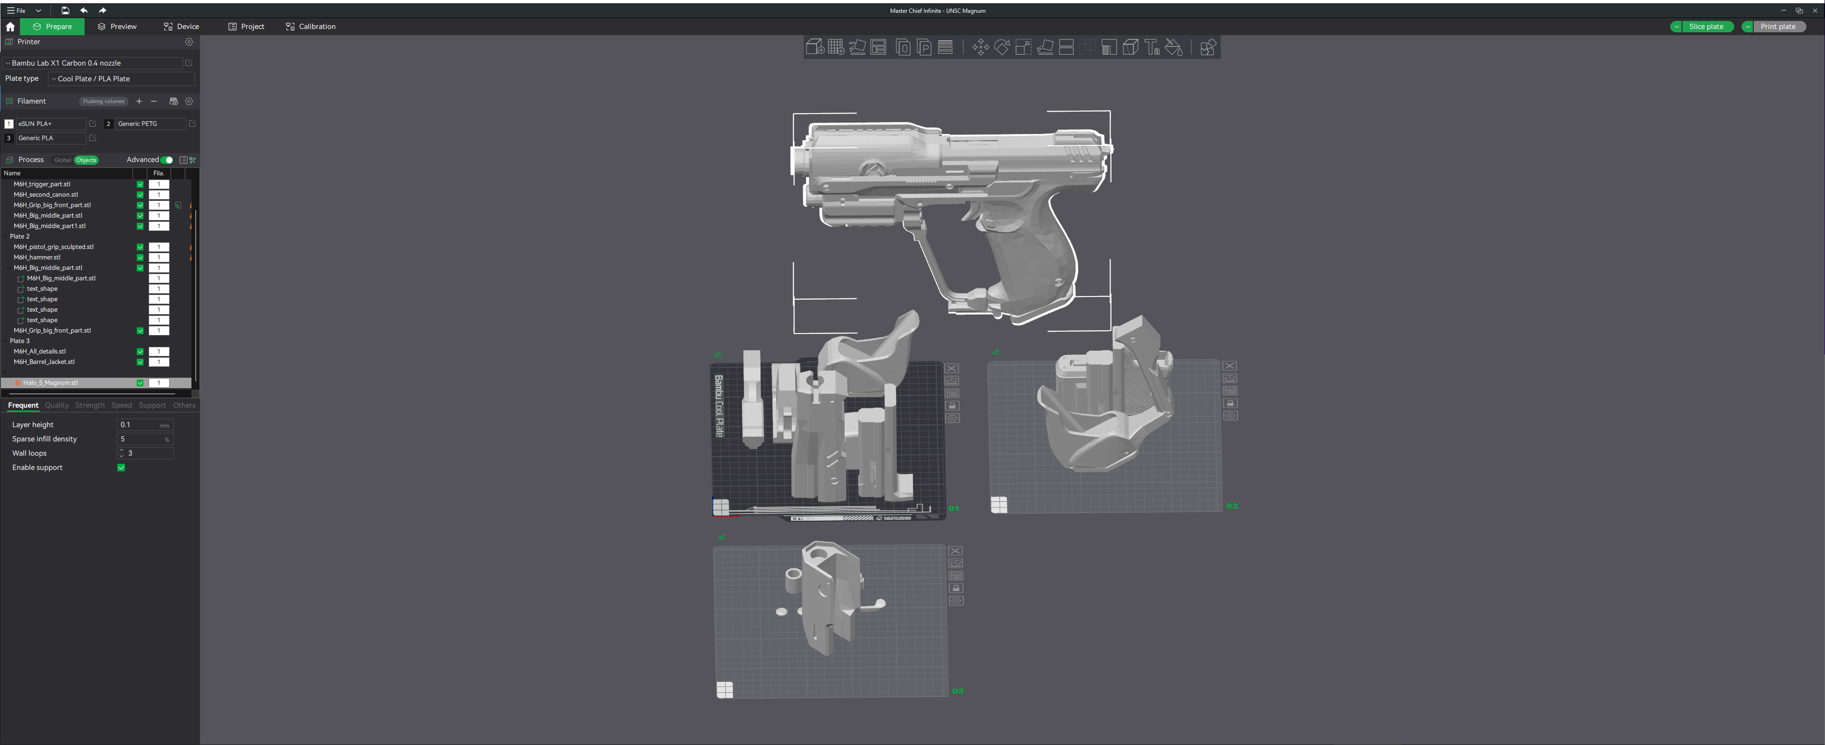Select the Move tool in toolbar
The image size is (1825, 745).
980,48
